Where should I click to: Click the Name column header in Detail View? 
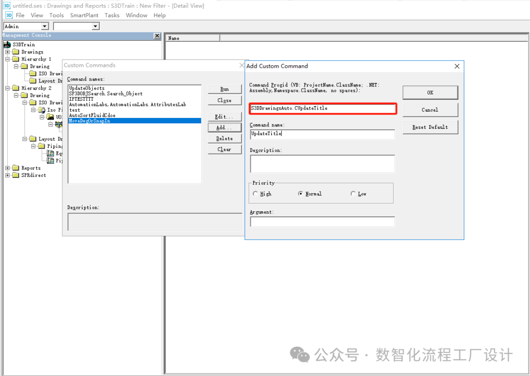coord(193,38)
